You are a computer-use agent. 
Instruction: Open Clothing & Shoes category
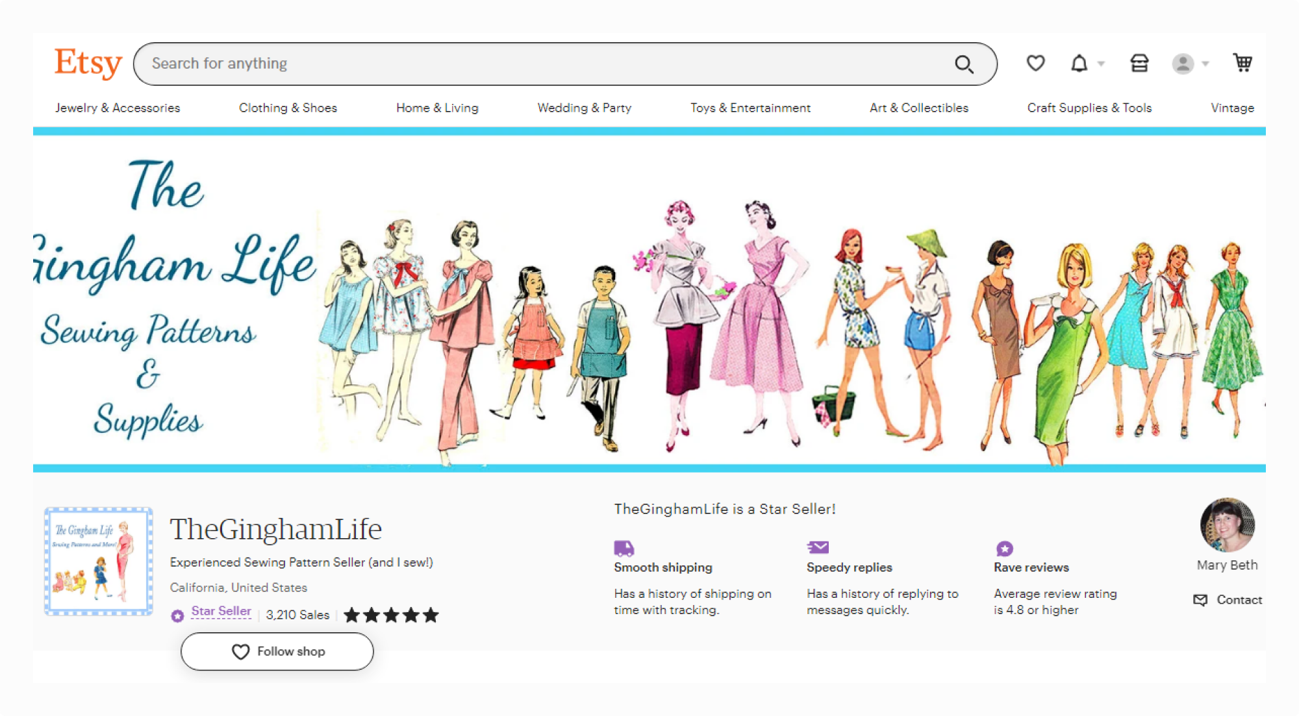click(x=288, y=108)
